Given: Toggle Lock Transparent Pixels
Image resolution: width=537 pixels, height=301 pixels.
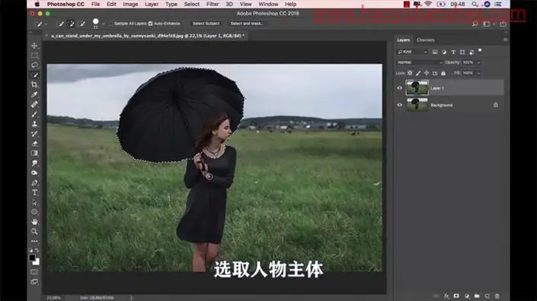Looking at the screenshot, I should (410, 73).
